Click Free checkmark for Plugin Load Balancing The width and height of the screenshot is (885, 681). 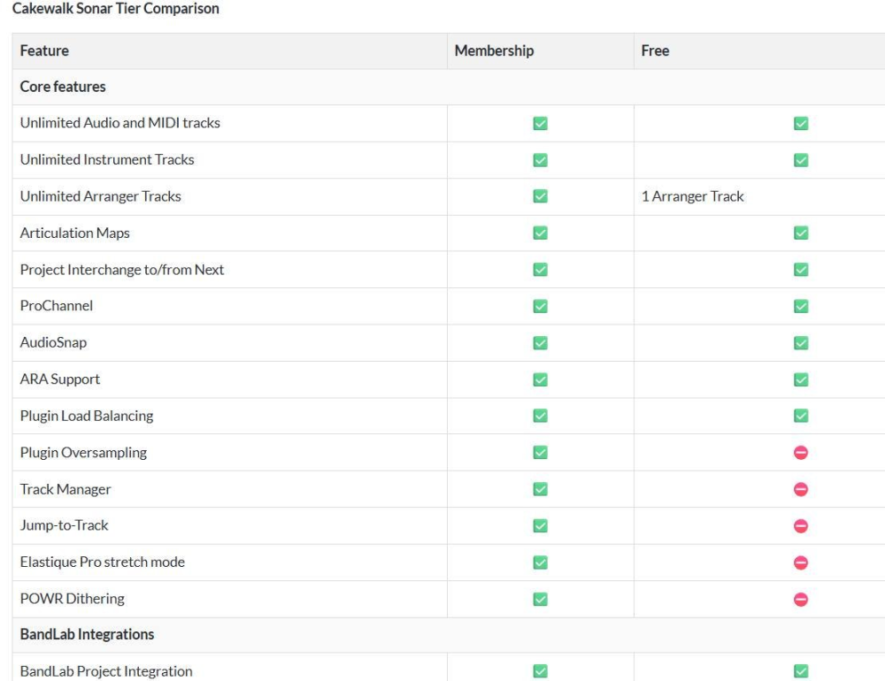[x=801, y=416]
